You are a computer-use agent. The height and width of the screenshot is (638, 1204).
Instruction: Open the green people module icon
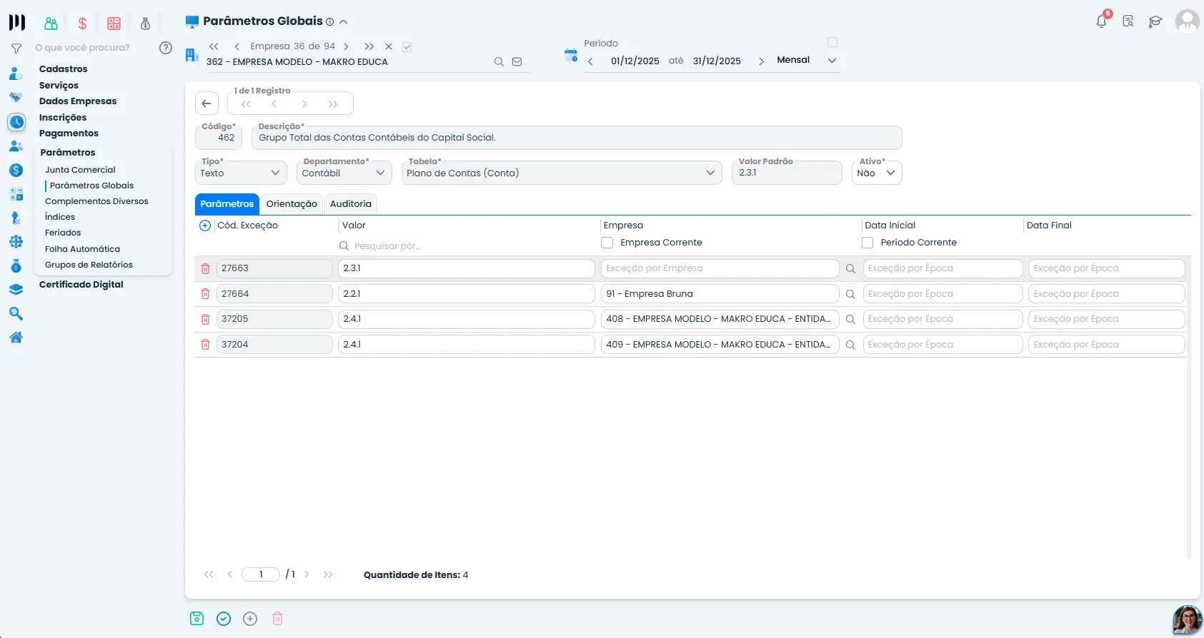coord(51,24)
